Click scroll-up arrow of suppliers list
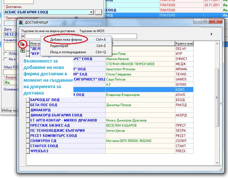 point(217,43)
